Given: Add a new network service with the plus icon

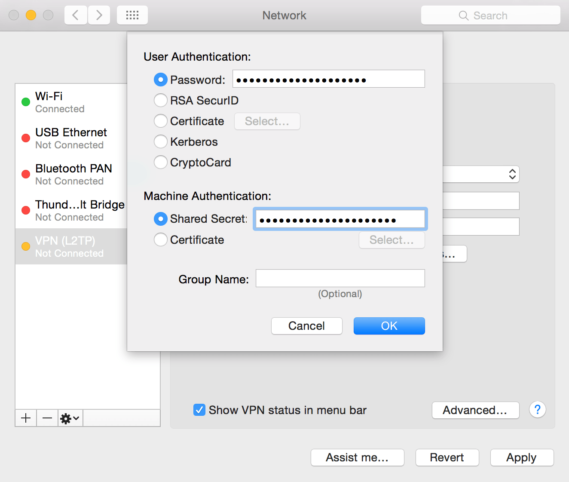Looking at the screenshot, I should click(25, 418).
